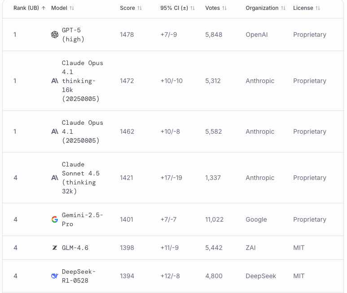Click the sort arrows next to Score
This screenshot has width=347, height=293.
tap(140, 8)
